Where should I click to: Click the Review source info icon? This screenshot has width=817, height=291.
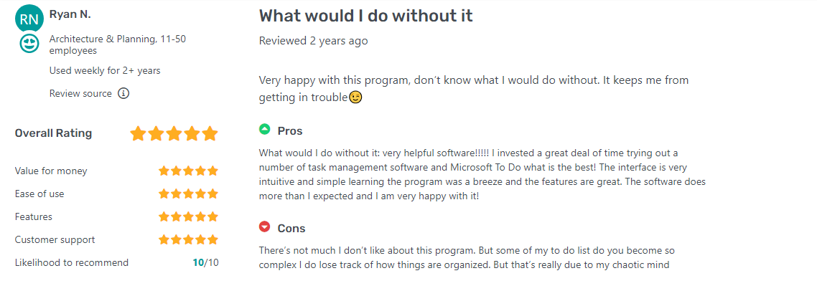pos(123,93)
